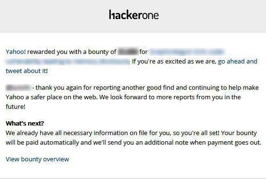Click the hackerone logo in the header
Screen dimensions: 266x179
point(134,14)
